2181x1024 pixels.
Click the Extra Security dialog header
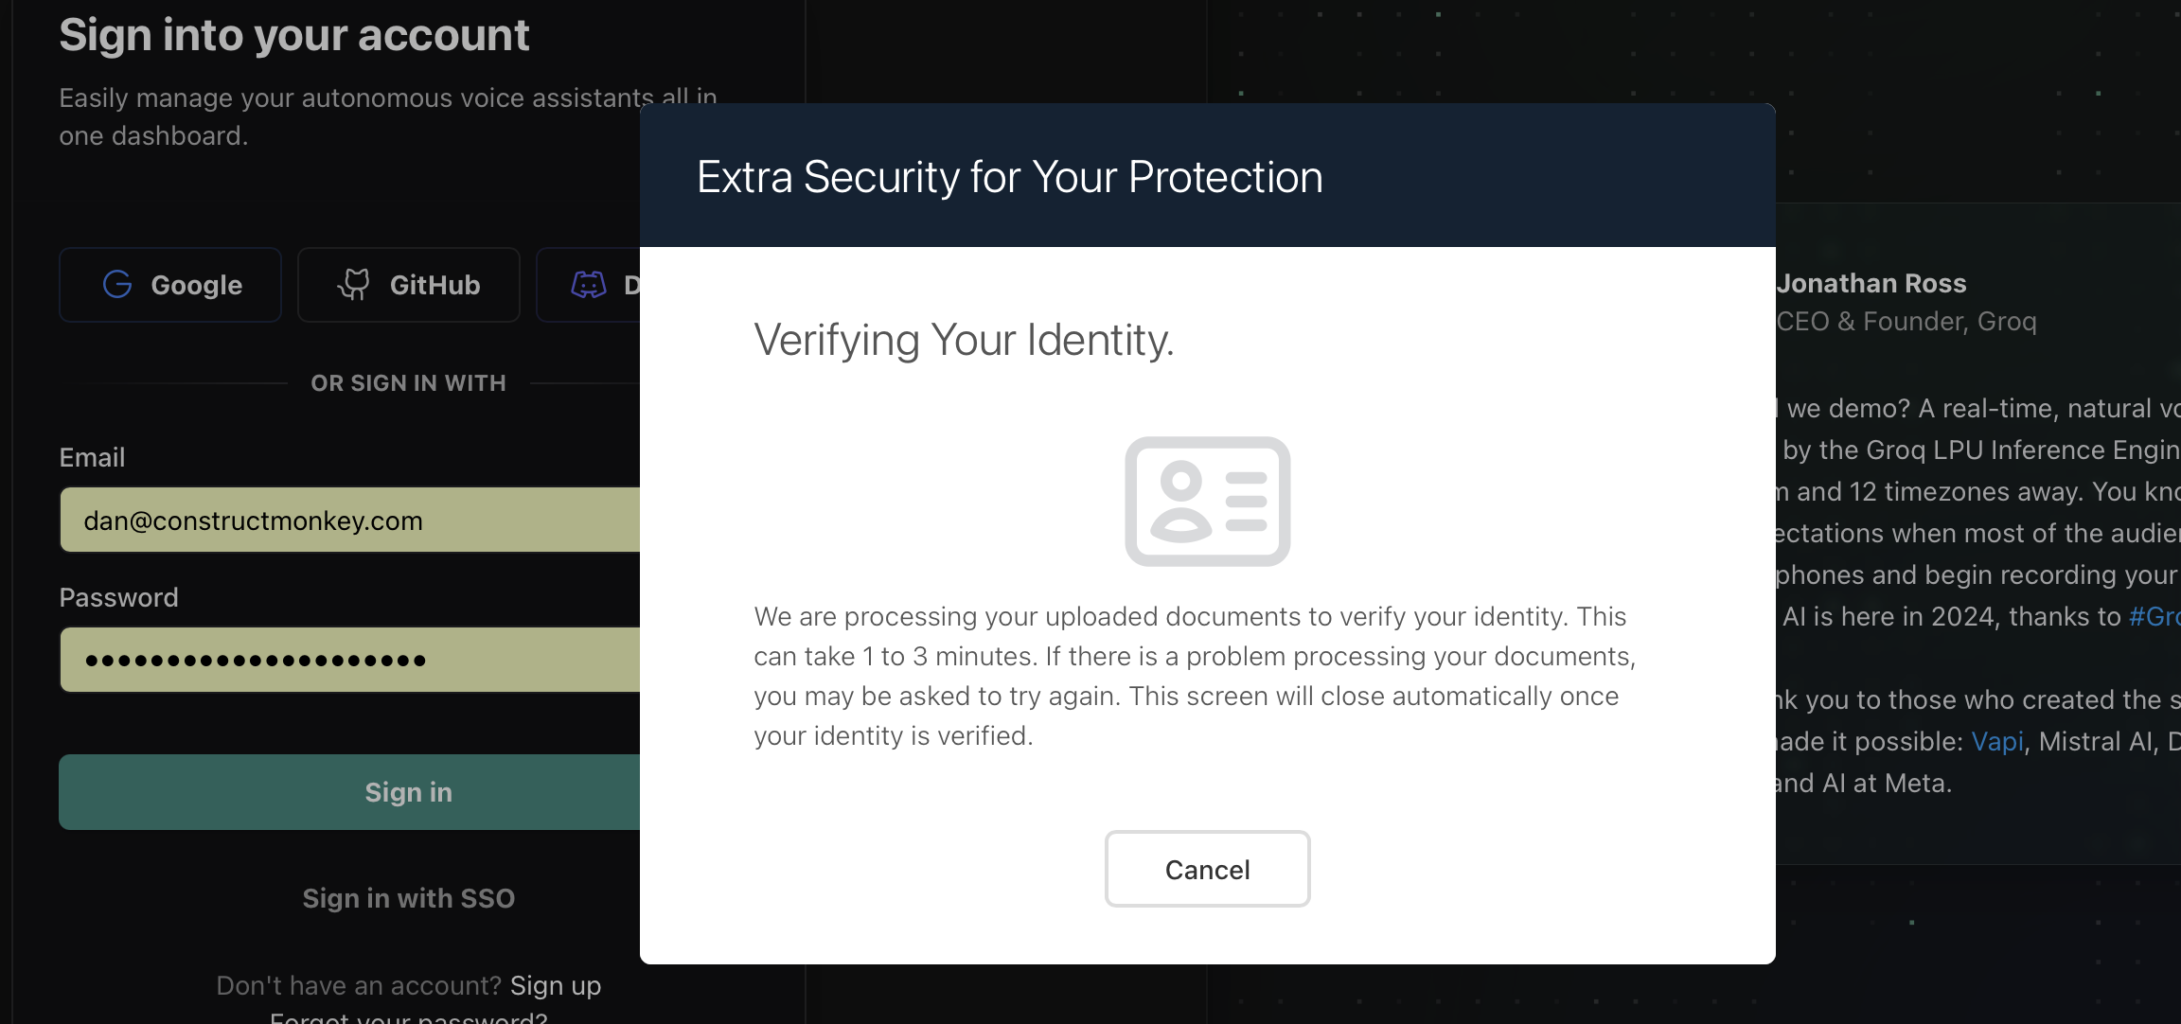point(1208,176)
